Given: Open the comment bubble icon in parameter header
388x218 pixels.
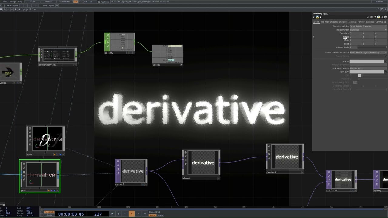Looking at the screenshot, I should pos(371,17).
